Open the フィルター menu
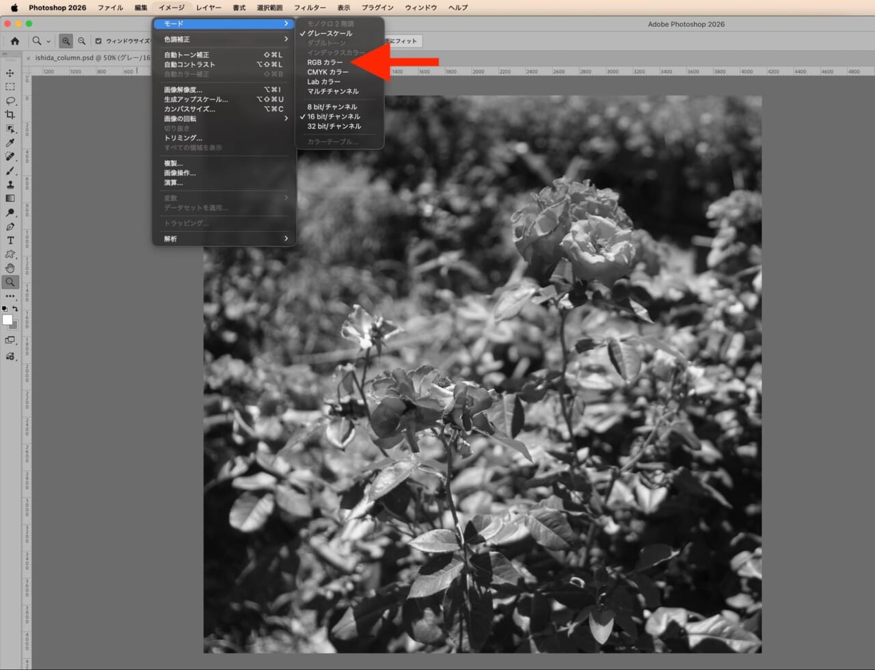The width and height of the screenshot is (875, 670). click(310, 8)
